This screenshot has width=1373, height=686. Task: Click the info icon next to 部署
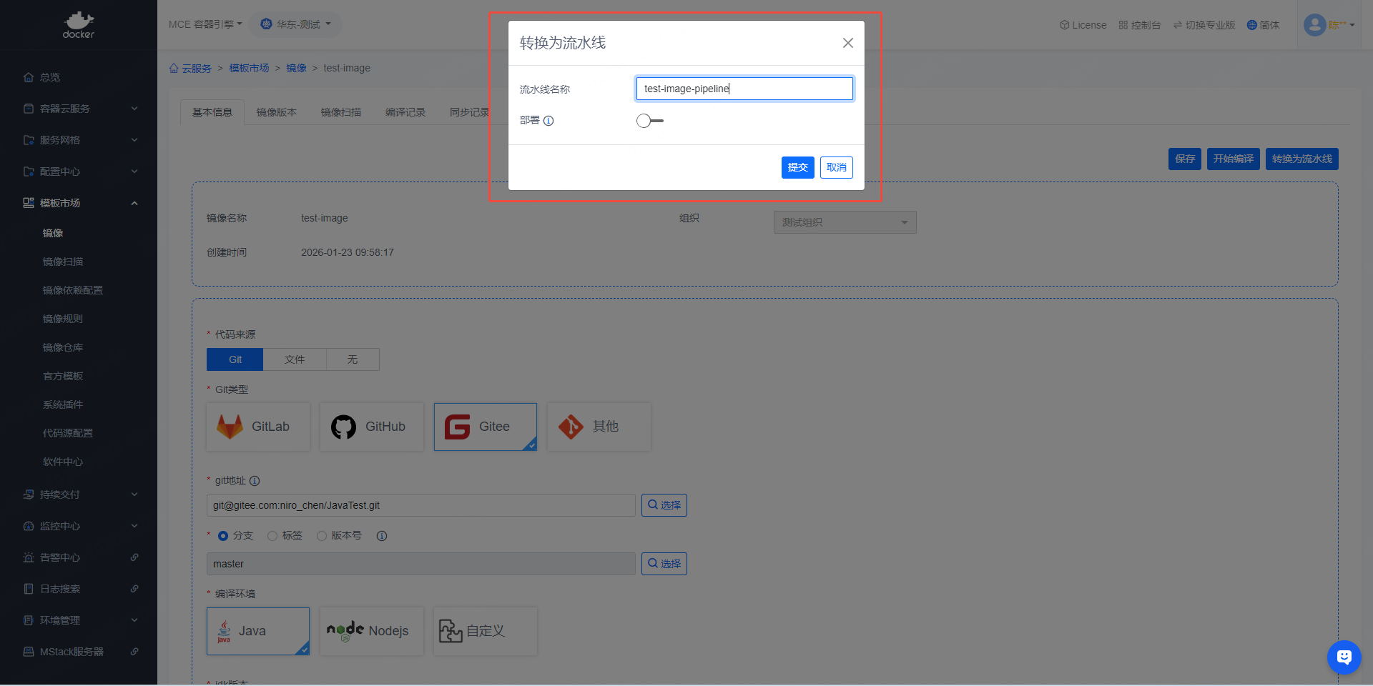tap(548, 121)
